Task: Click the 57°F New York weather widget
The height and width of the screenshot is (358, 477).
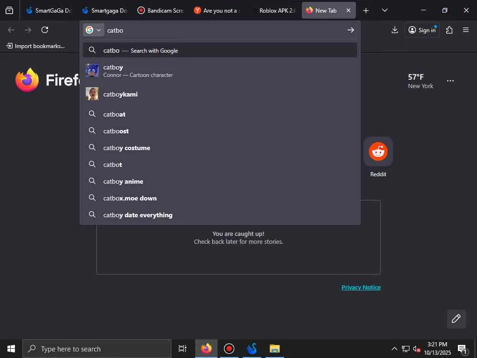Action: point(421,81)
